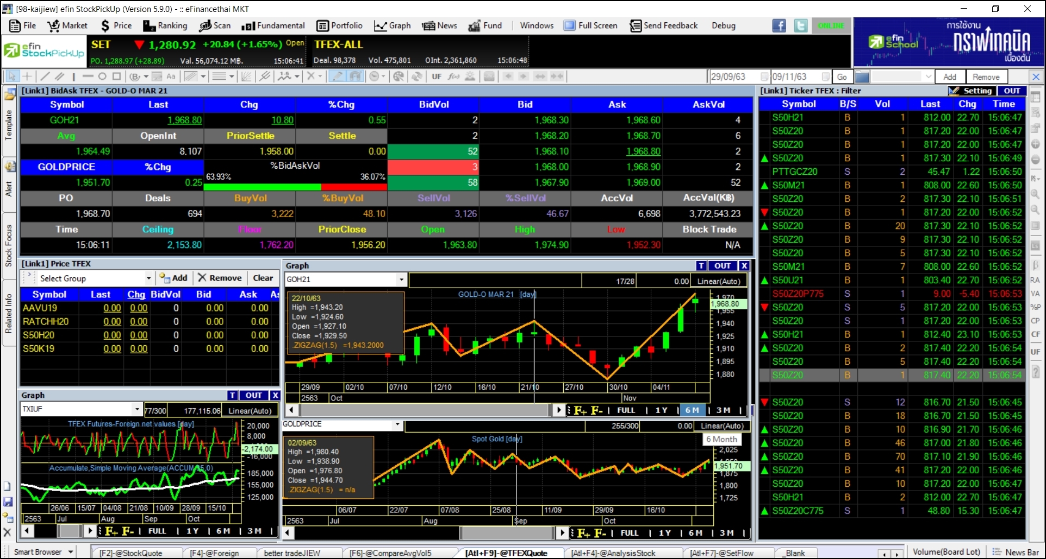
Task: Toggle OUT on the Ticker TFEX panel
Action: click(x=1012, y=91)
